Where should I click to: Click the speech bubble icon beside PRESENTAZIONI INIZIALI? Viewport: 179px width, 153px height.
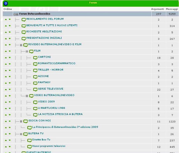(x=24, y=39)
